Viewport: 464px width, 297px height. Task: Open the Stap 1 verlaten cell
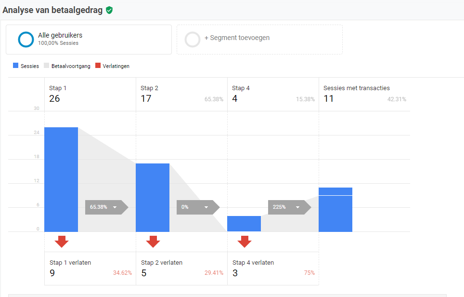click(x=90, y=269)
